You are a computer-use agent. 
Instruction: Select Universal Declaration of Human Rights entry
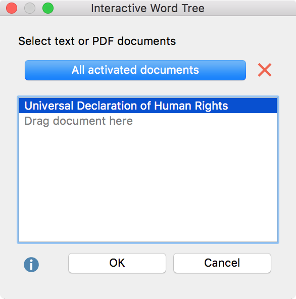148,106
